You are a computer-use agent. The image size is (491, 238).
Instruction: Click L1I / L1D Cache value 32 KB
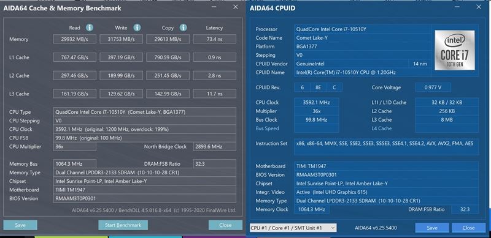(x=447, y=102)
